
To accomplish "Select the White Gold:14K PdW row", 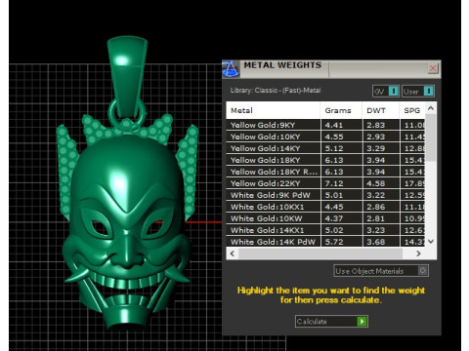I will tap(325, 242).
